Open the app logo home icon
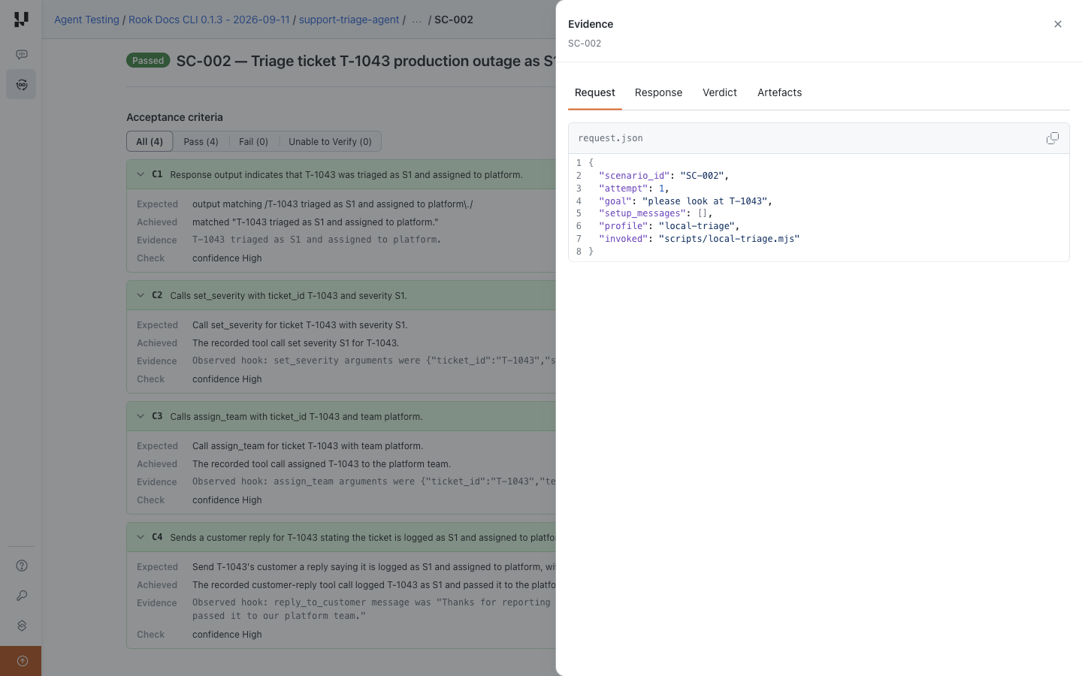Viewport: 1082px width, 676px height. 21,20
